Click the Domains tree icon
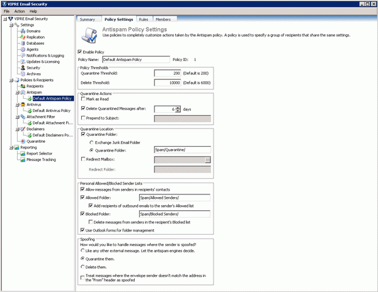 tap(23, 31)
